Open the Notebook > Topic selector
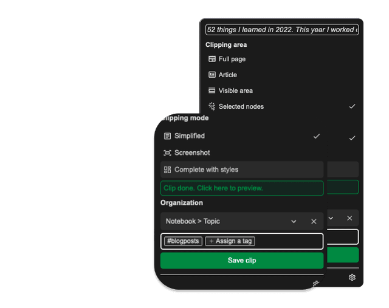The image size is (389, 308). (x=242, y=221)
